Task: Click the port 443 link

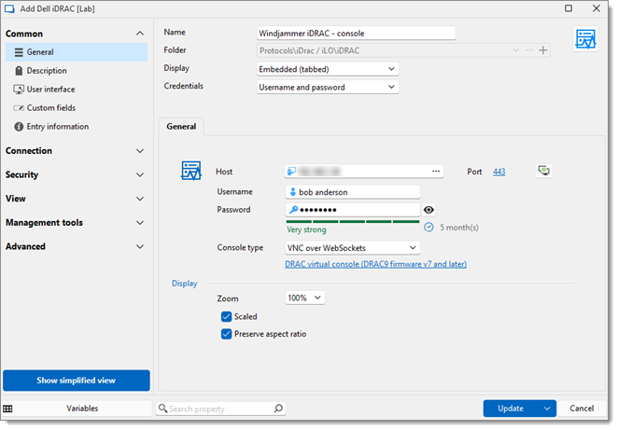Action: point(499,172)
